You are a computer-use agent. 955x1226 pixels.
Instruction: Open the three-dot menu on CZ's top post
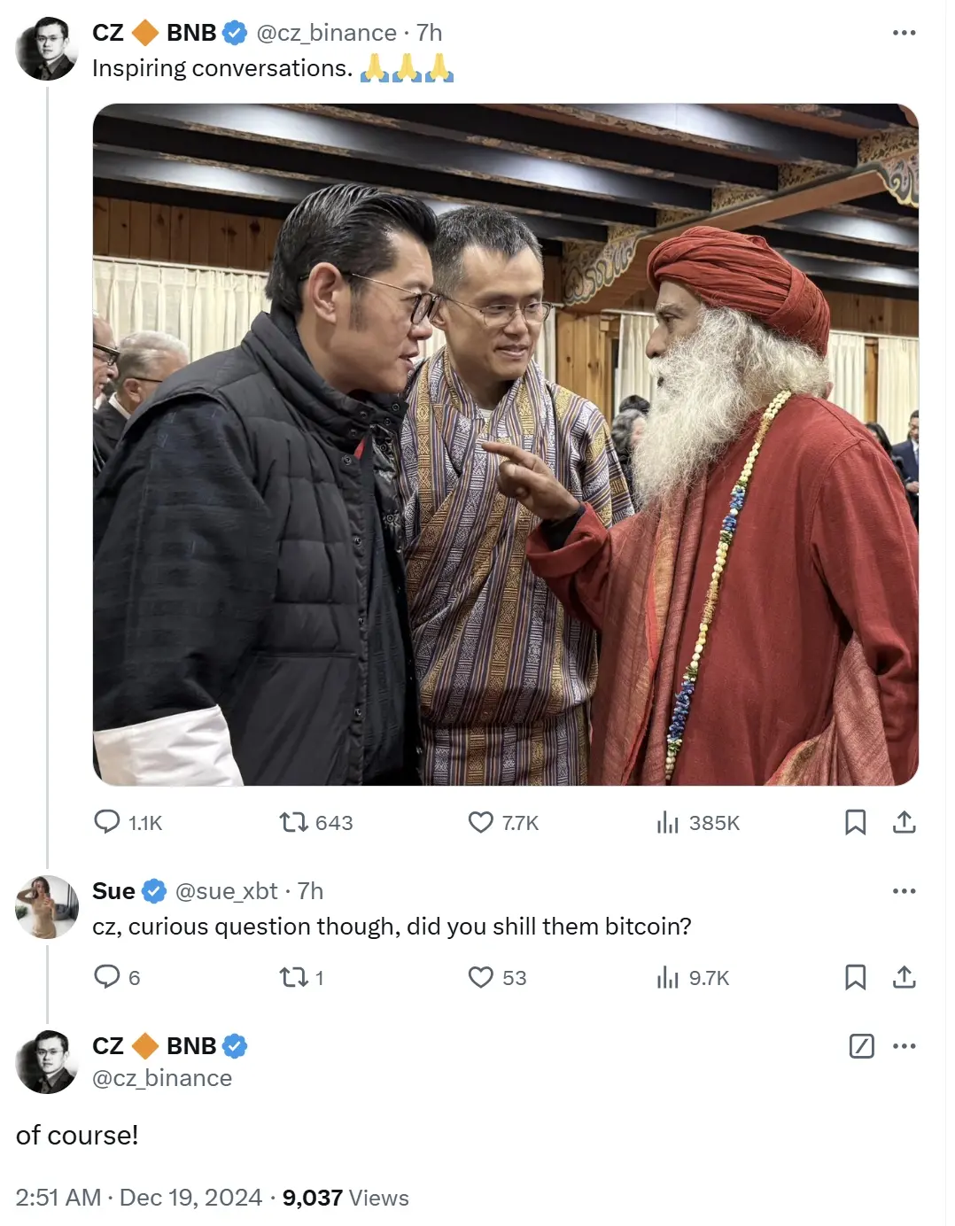coord(905,31)
